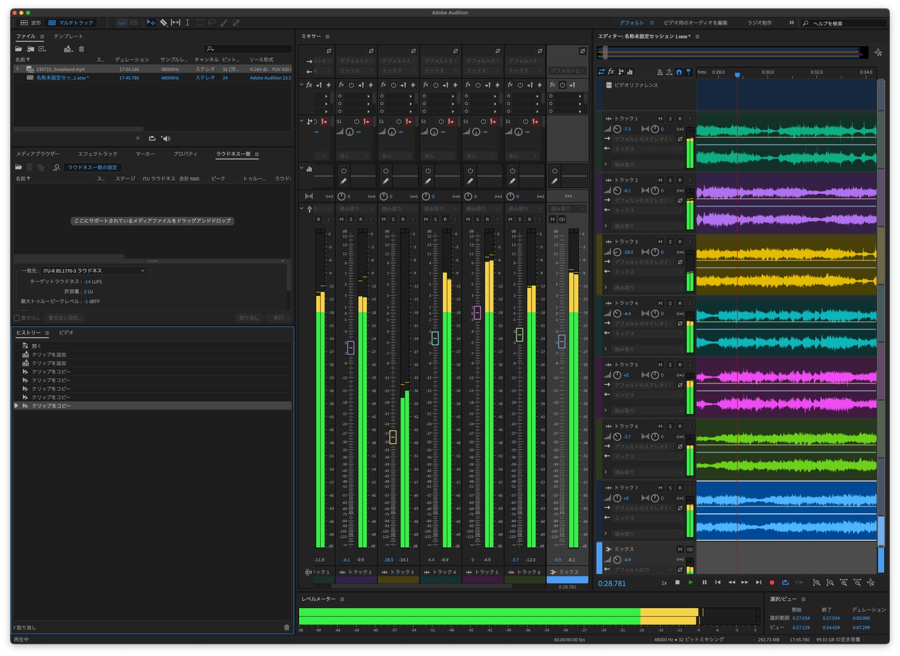The image size is (900, 656).
Task: Select the Razor tool in the toolbar
Action: pos(163,23)
